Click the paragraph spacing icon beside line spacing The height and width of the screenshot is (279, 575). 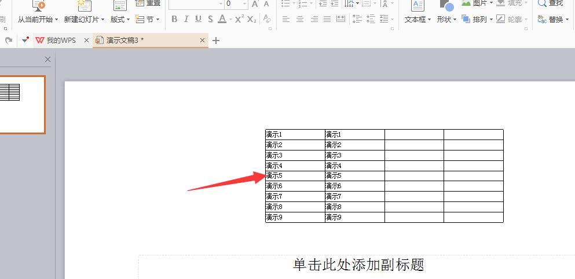click(x=371, y=19)
